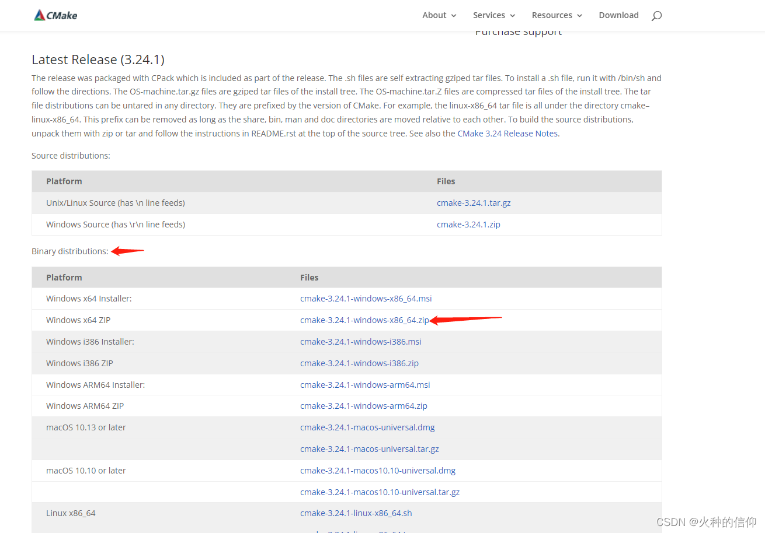
Task: Click the 'Source distributions:' label
Action: point(71,156)
